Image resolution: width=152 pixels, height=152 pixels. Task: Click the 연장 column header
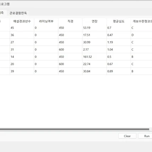[x=94, y=21]
